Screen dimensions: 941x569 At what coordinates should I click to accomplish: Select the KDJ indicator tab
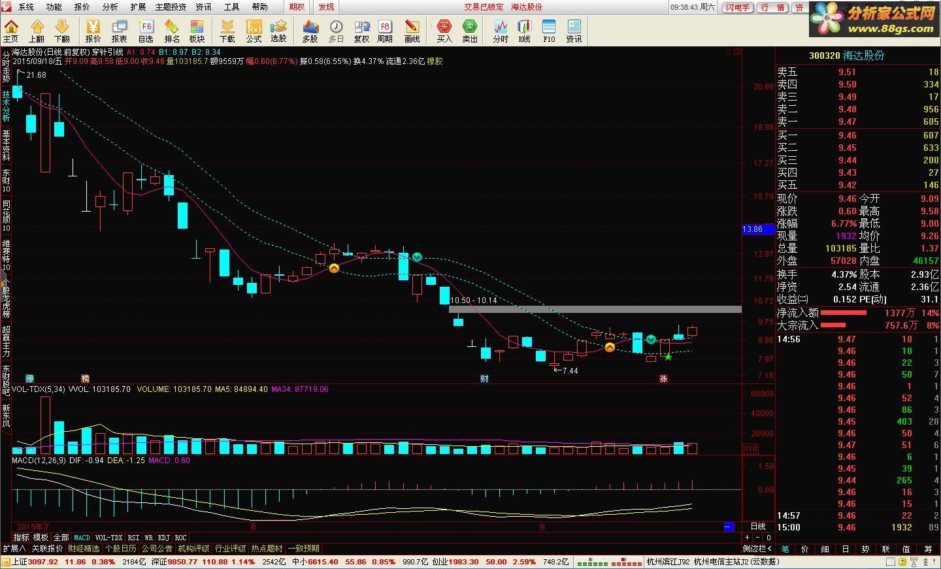click(x=163, y=538)
